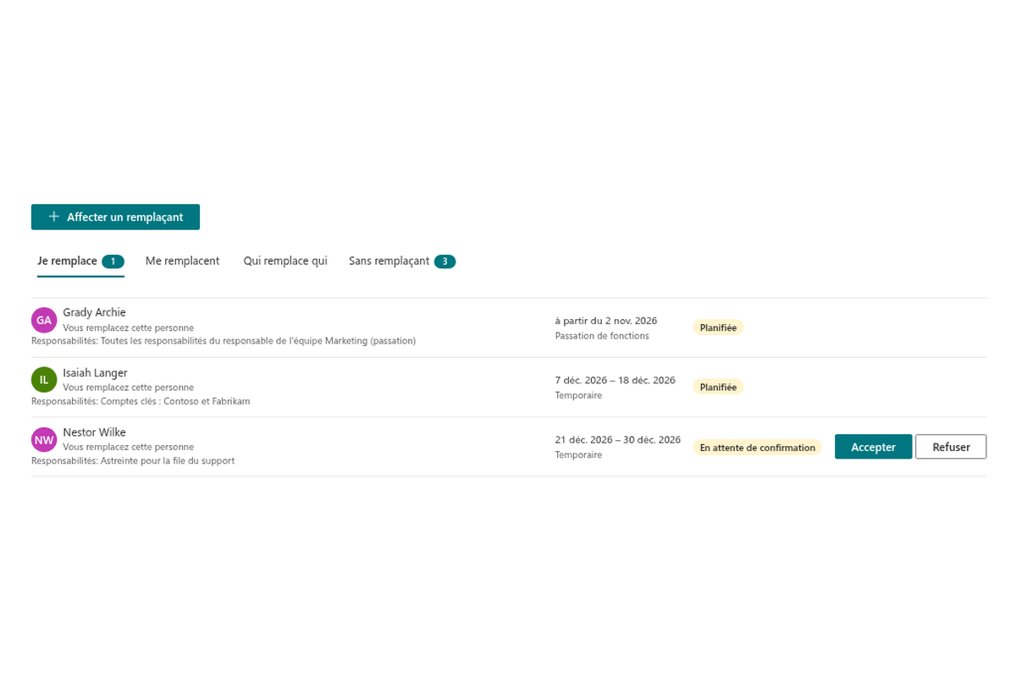This screenshot has width=1016, height=677.
Task: Click the Affecter un remplaçant button
Action: tap(115, 217)
